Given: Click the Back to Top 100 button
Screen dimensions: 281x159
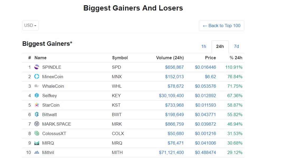Looking at the screenshot, I should click(222, 26).
